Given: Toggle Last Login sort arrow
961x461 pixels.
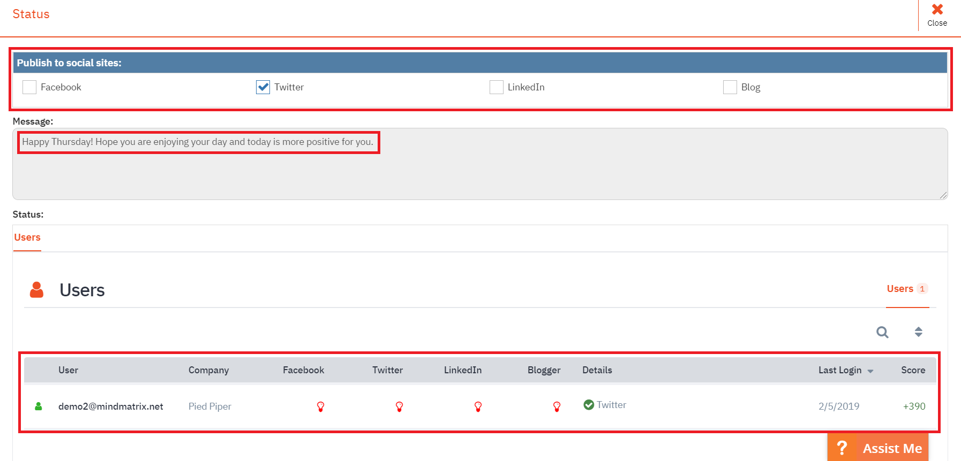Looking at the screenshot, I should coord(870,371).
